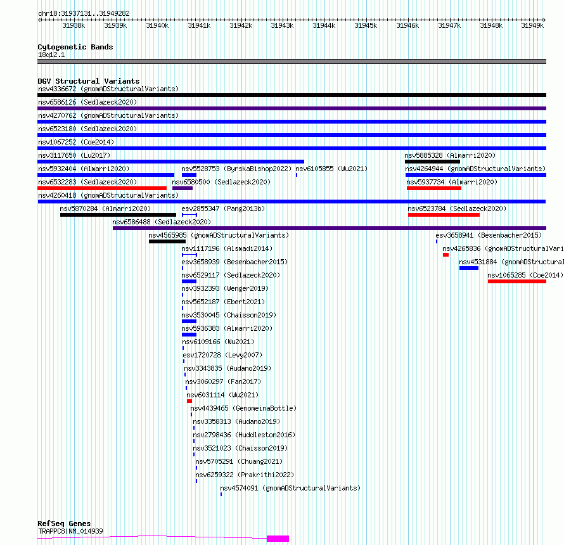Open nsv5528753 (ByrskaBishop2022) label

pyautogui.click(x=236, y=169)
